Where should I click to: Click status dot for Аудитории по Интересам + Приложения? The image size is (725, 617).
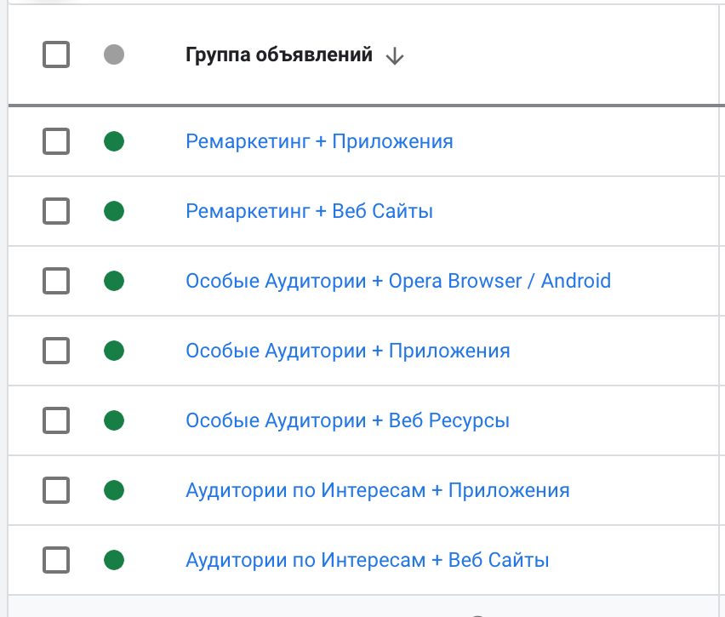[114, 490]
